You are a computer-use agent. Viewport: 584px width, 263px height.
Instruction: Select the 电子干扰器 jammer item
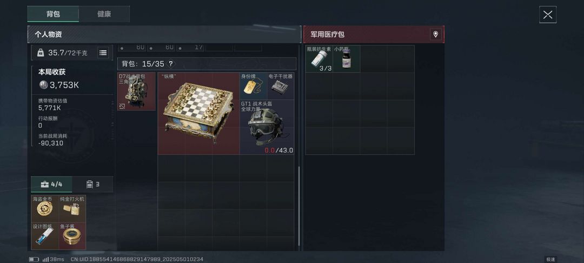(281, 86)
